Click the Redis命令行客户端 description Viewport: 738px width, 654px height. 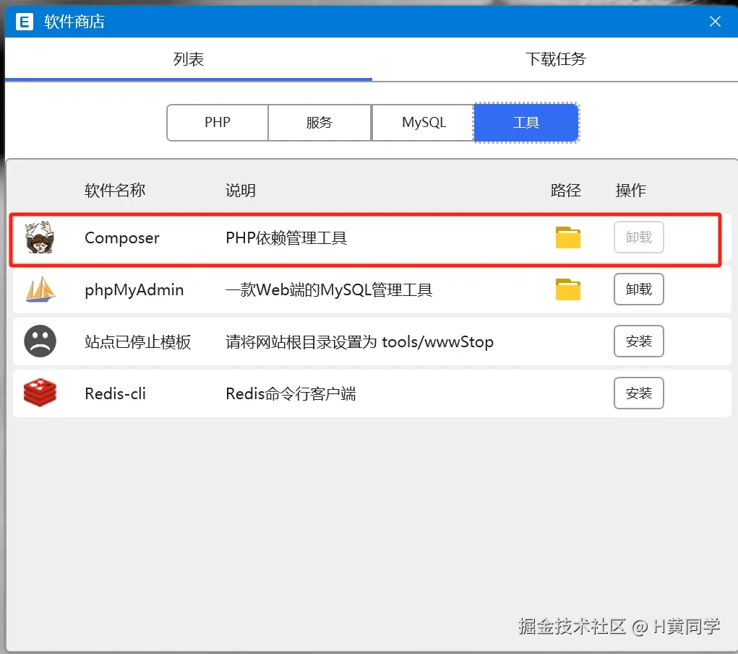tap(291, 393)
